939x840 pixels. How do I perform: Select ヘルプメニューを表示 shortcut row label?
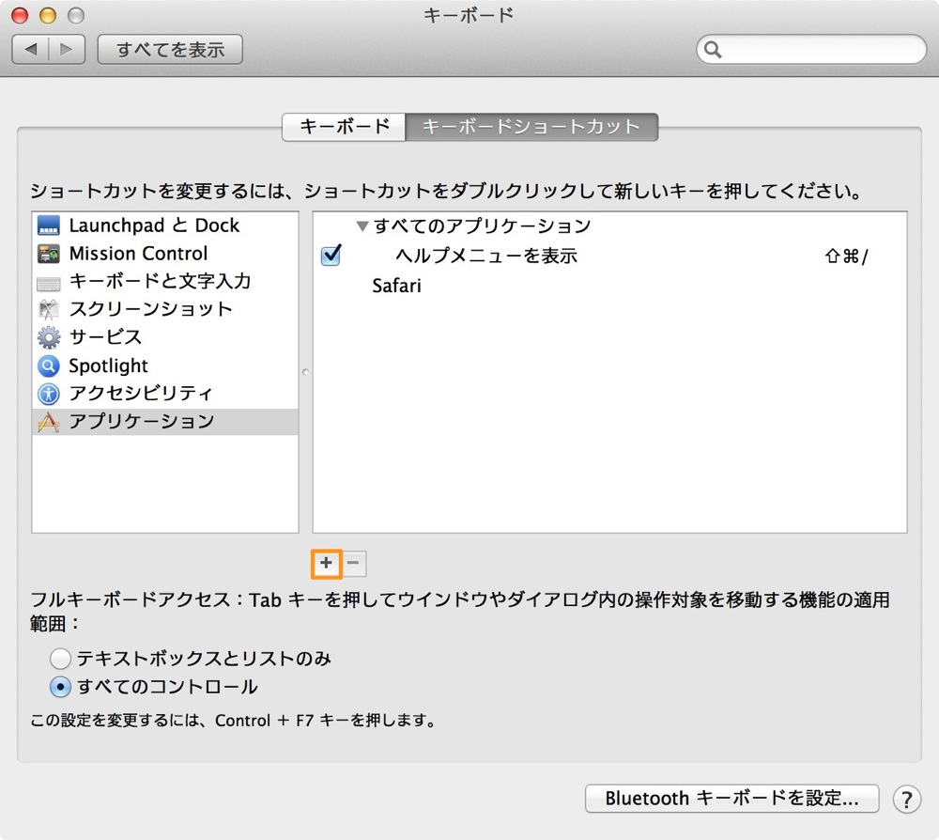coord(486,256)
